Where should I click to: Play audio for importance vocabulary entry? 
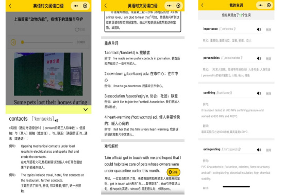pyautogui.click(x=259, y=29)
